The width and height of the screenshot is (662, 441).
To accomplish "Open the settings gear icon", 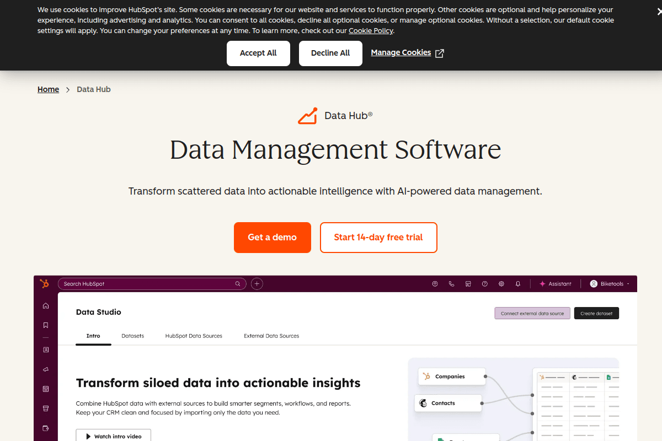I will (x=501, y=284).
